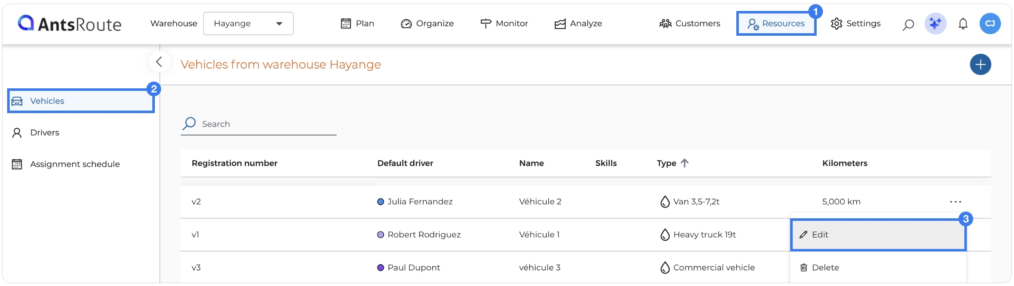The width and height of the screenshot is (1014, 286).
Task: Choose Edit from the context menu
Action: coord(878,235)
